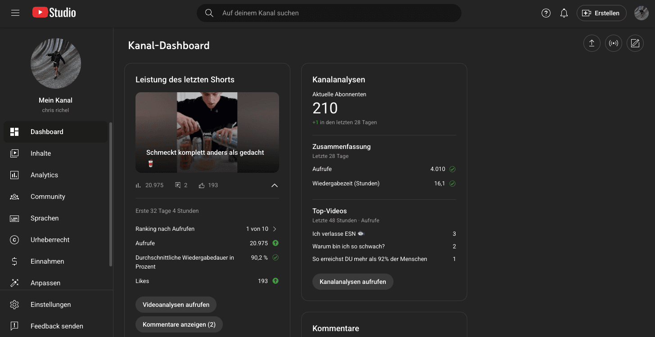Click the subscriber count 210

(x=325, y=108)
